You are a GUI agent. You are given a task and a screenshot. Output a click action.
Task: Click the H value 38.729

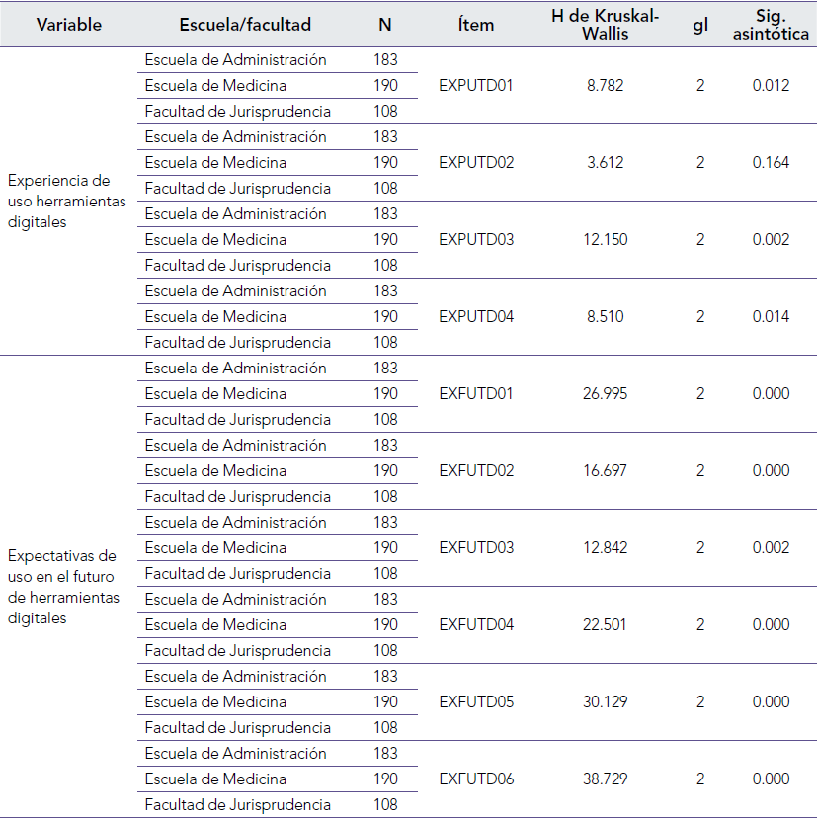[605, 779]
